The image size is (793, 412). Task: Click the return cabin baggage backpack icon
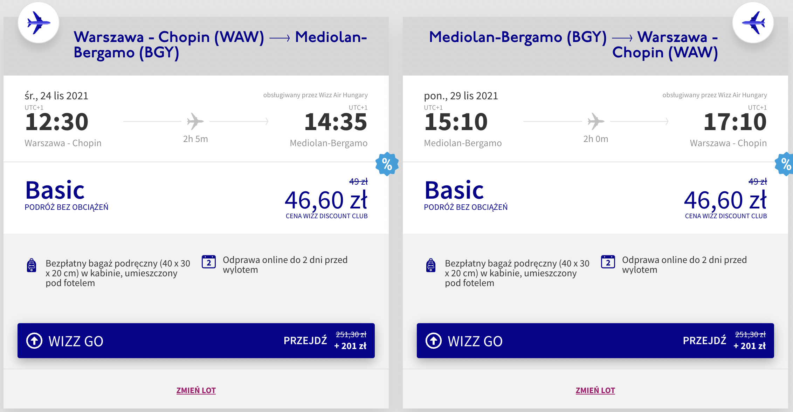431,265
